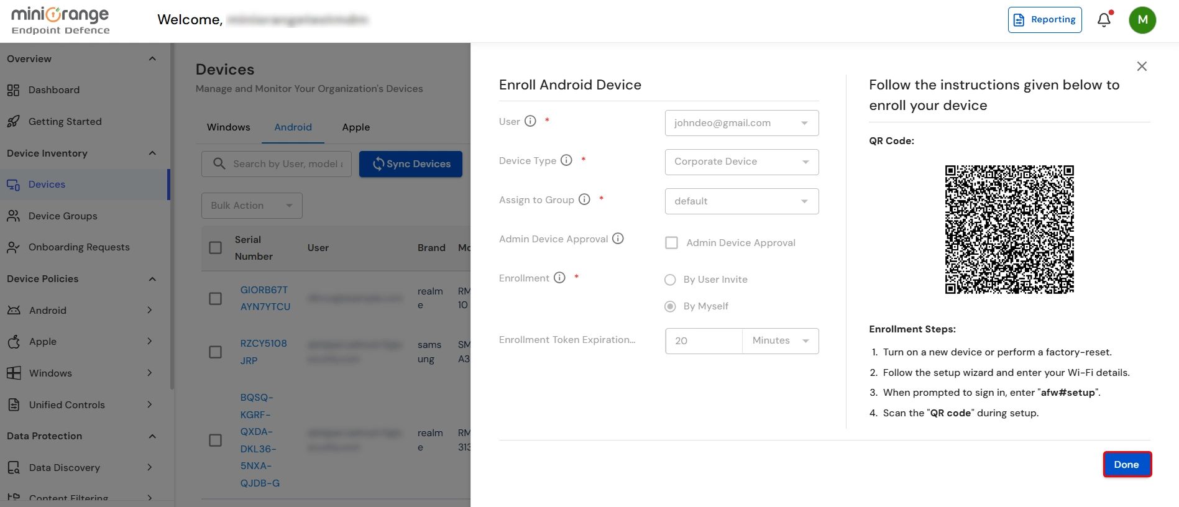The image size is (1179, 507).
Task: Close the enroll panel with X icon
Action: [1142, 66]
